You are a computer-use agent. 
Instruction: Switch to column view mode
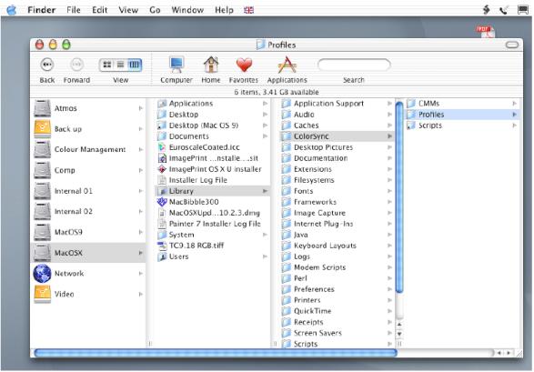tap(134, 65)
